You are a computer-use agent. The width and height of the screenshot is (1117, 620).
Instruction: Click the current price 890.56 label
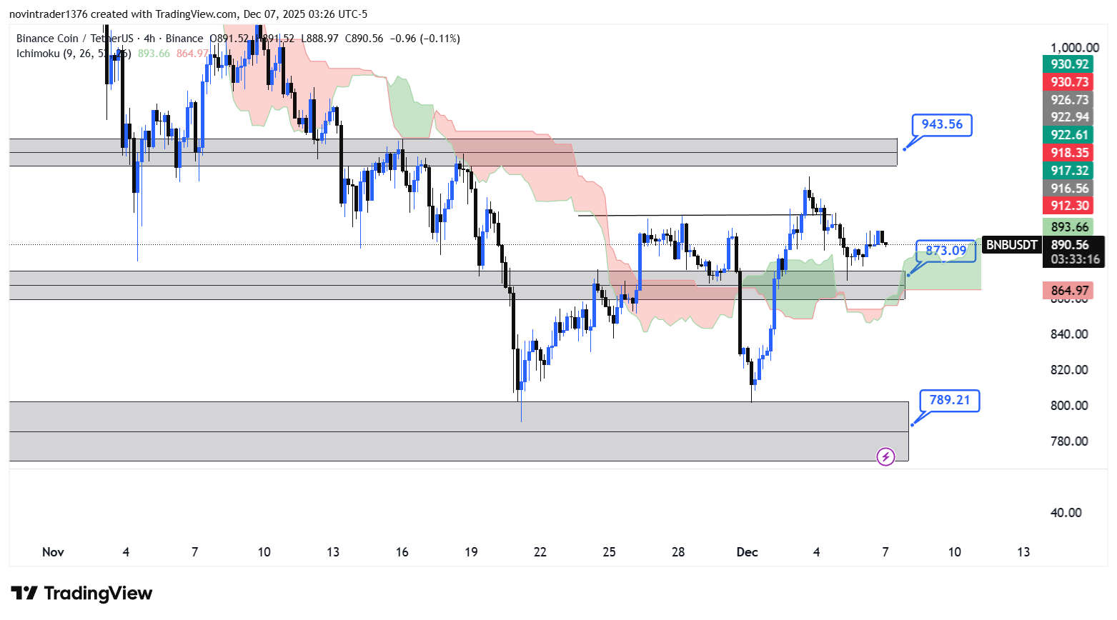point(1069,245)
